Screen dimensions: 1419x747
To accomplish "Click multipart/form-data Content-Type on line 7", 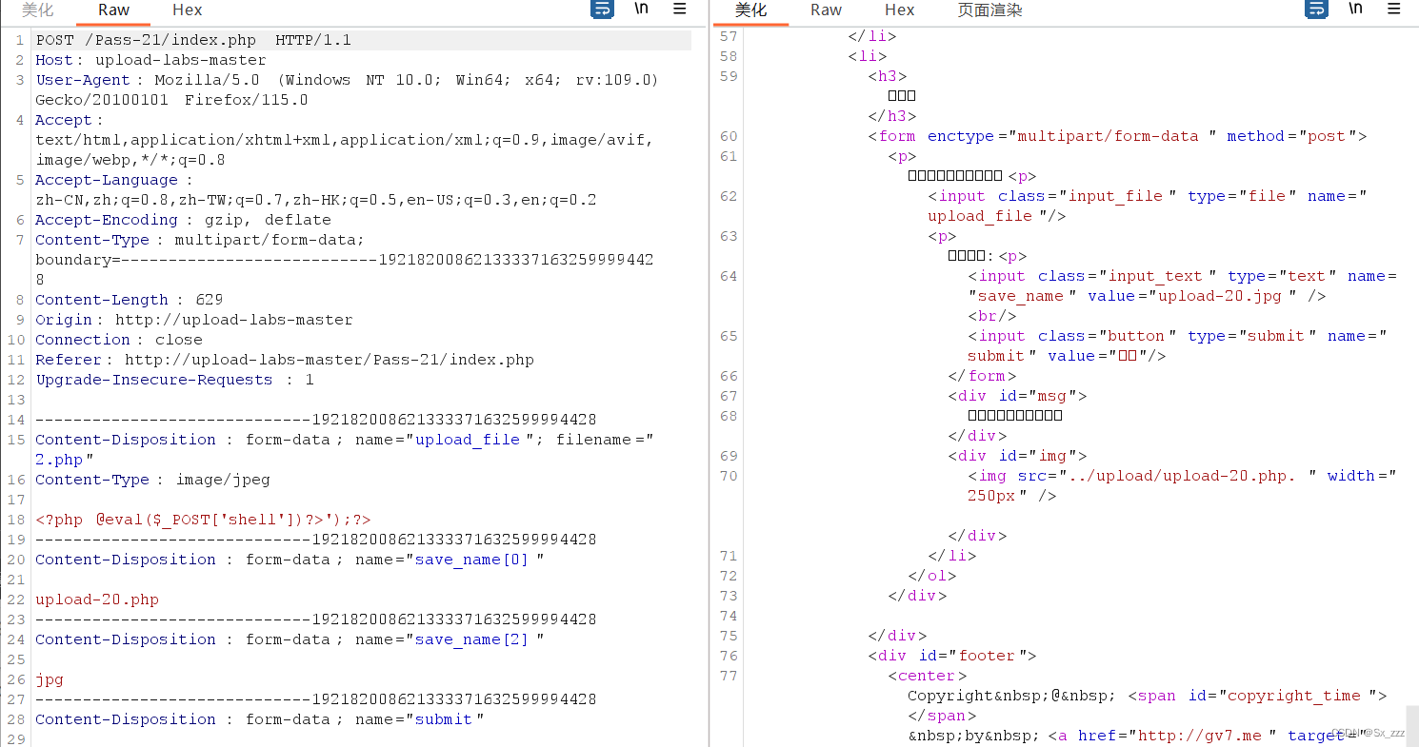I will tap(269, 240).
